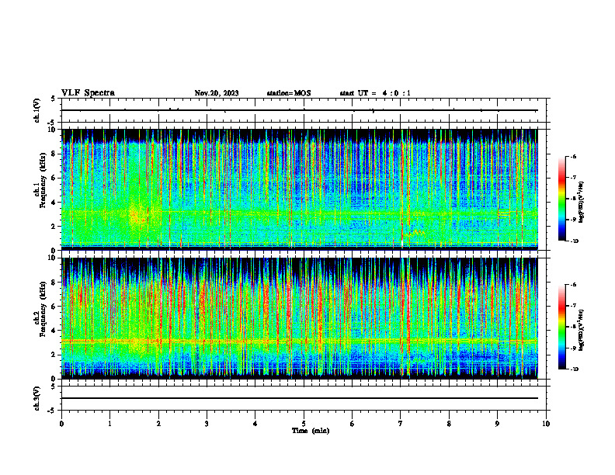Select the date text "Nov.20, 2023"
The width and height of the screenshot is (615, 475).
[x=217, y=93]
